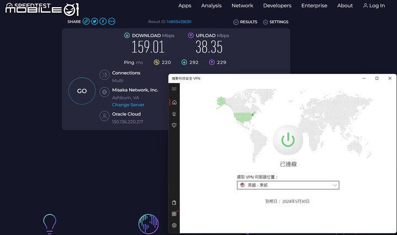The height and width of the screenshot is (235, 397).
Task: Minimize the VPN window
Action: pos(364,78)
